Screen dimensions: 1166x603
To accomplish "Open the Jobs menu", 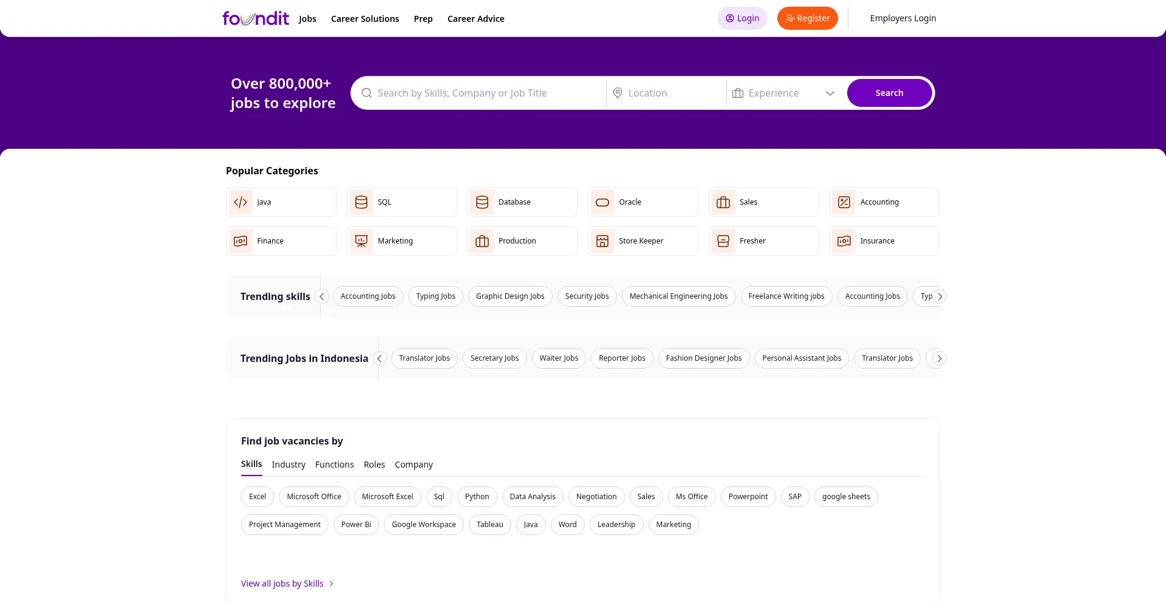I will tap(307, 19).
